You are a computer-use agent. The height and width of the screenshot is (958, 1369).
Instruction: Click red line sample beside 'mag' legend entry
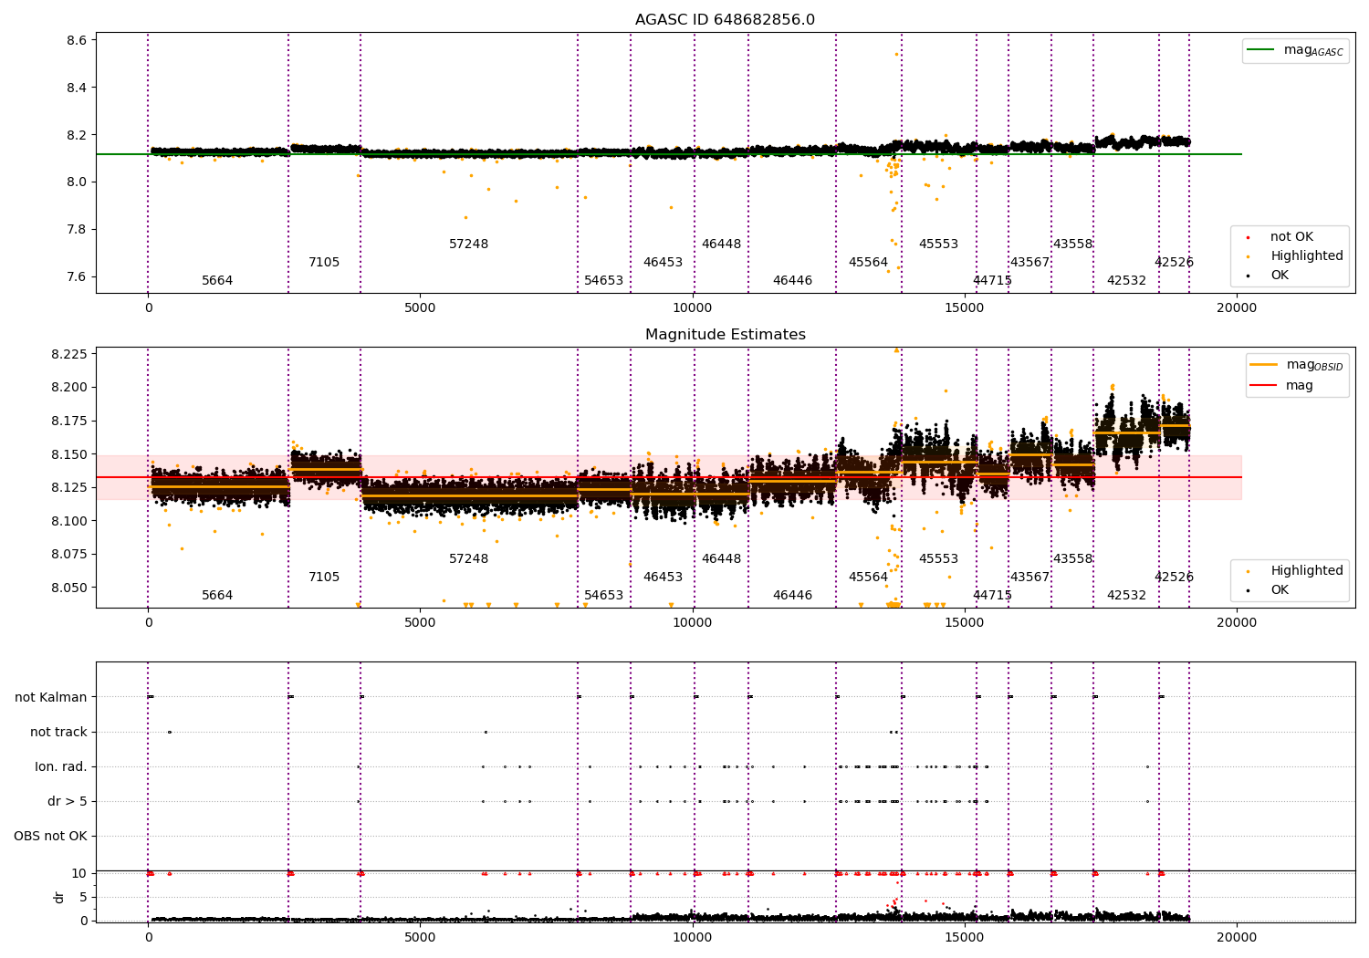pyautogui.click(x=1263, y=386)
